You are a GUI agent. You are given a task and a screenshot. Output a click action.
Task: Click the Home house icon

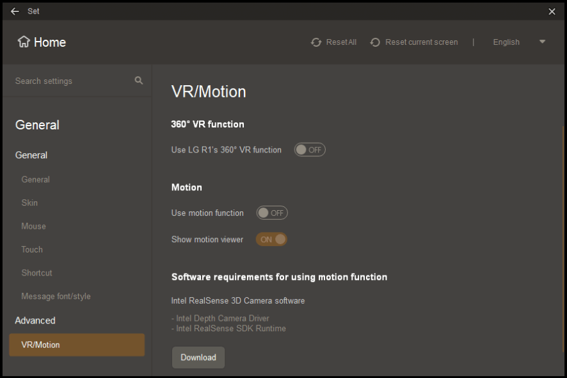point(24,42)
